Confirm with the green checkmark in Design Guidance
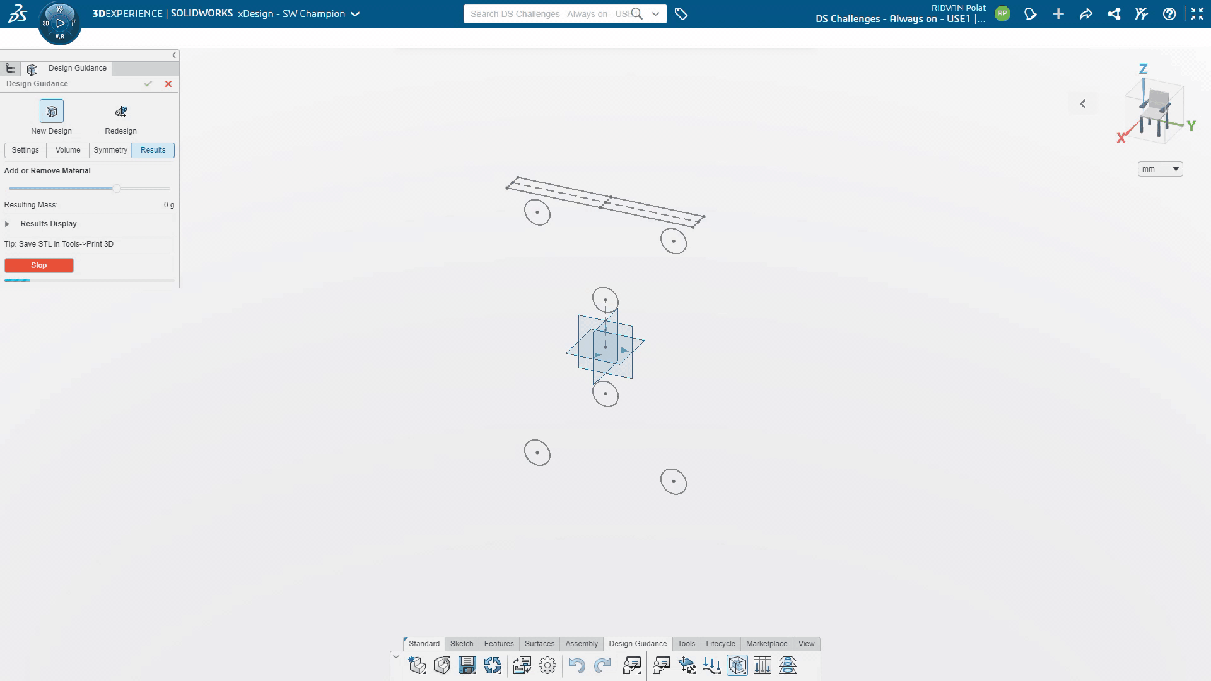The height and width of the screenshot is (681, 1211). tap(148, 83)
